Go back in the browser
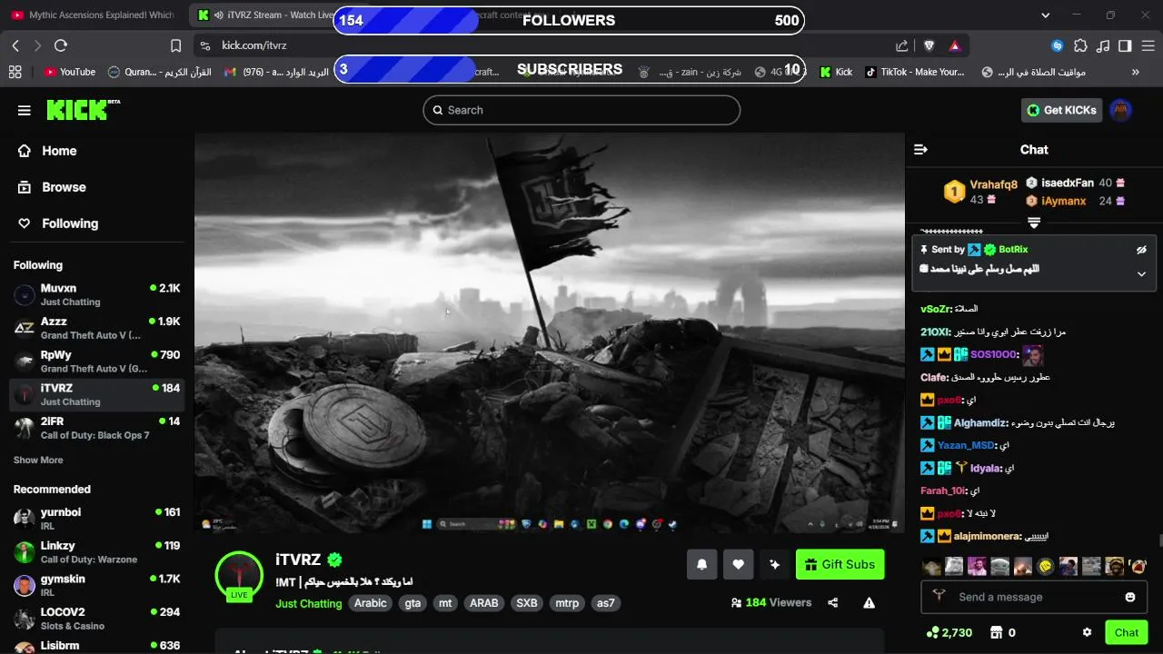Screen dimensions: 1163x654 pos(15,45)
